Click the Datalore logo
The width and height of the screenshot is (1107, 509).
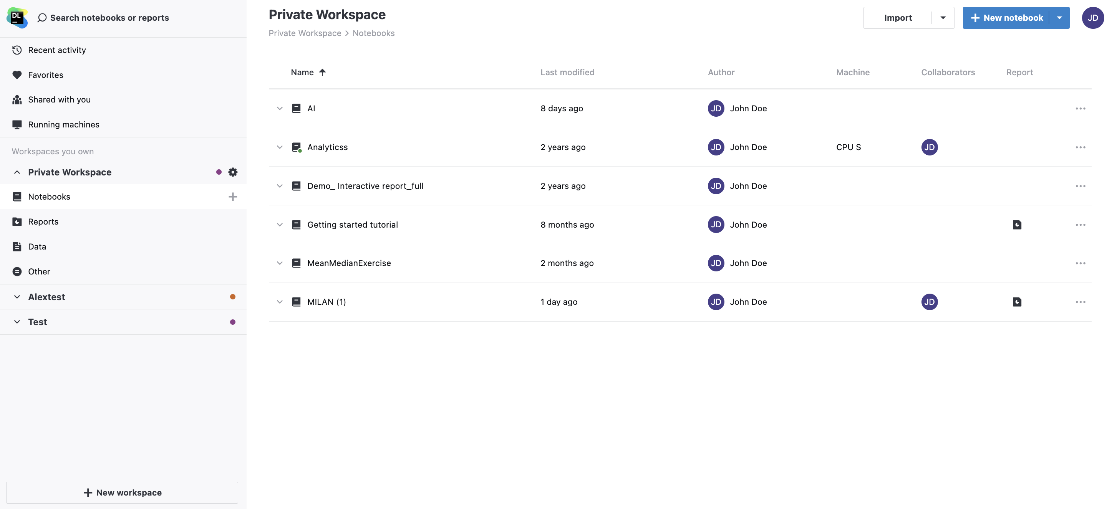click(x=17, y=18)
